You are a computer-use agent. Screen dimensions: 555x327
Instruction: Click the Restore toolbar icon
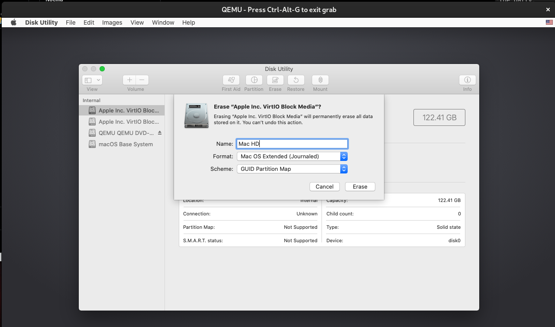point(296,80)
